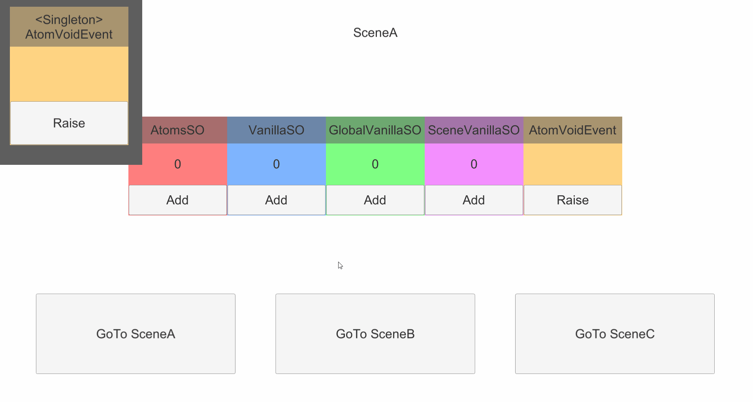
Task: Raise the AtomVoidEvent in the main row
Action: [x=572, y=200]
